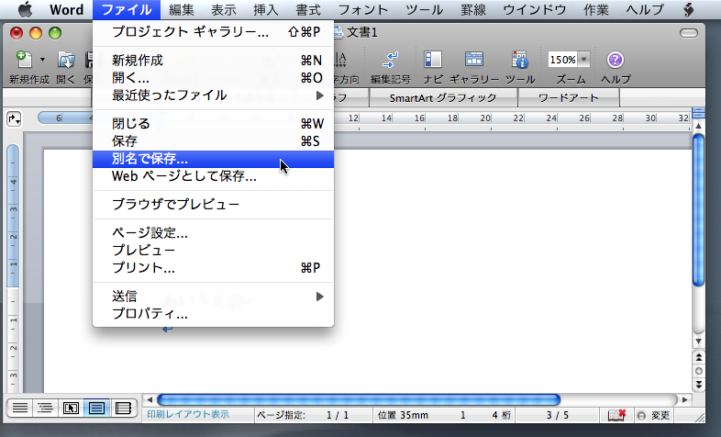Toggle track changes (変更) indicator
Image resolution: width=721 pixels, height=437 pixels.
654,415
